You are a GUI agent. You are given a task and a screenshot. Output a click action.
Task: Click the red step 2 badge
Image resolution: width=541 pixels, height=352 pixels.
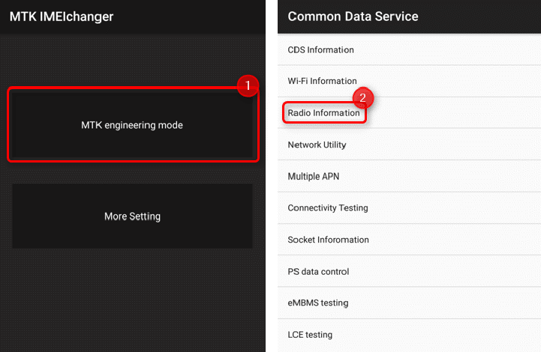[362, 98]
